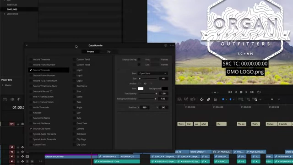The width and height of the screenshot is (293, 165).
Task: Click the replace clip edit icon
Action: pyautogui.click(x=193, y=99)
